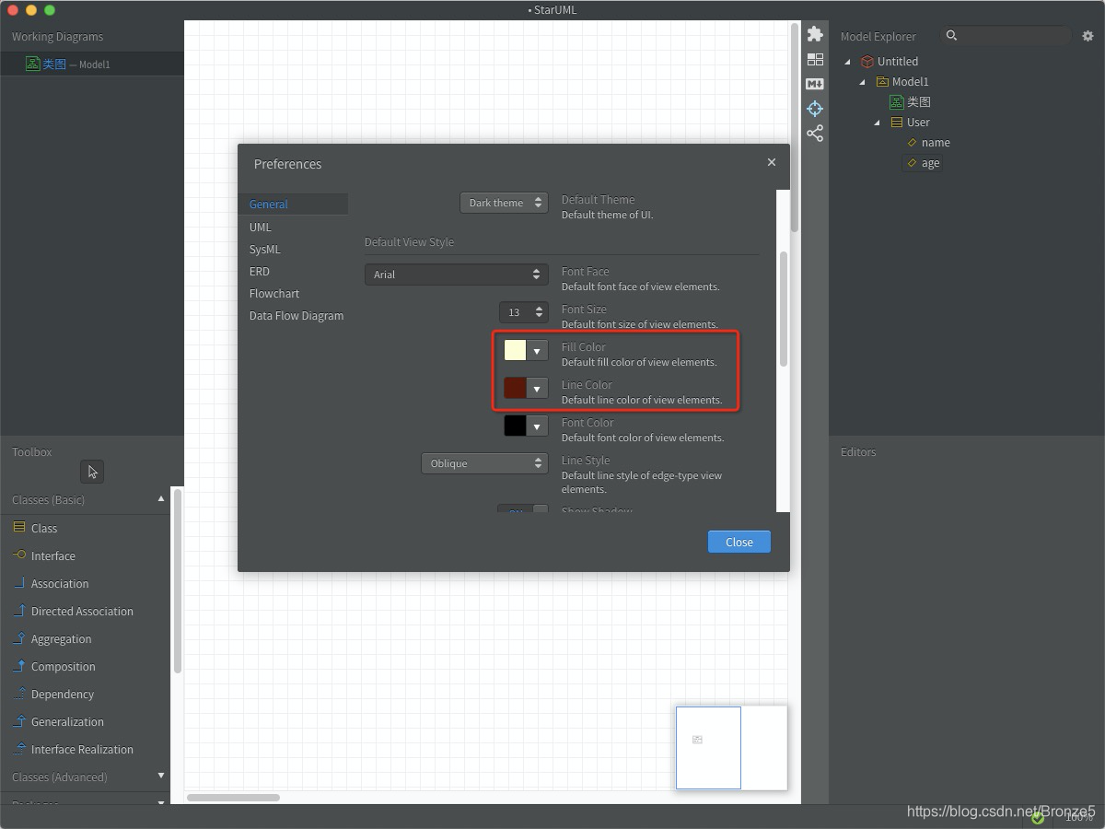Open the Extension Manager puzzle icon
The width and height of the screenshot is (1105, 829).
[815, 34]
